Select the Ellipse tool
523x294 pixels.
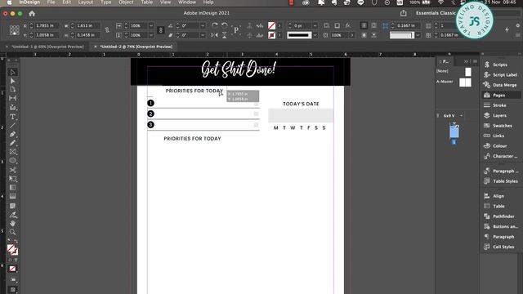coord(13,160)
